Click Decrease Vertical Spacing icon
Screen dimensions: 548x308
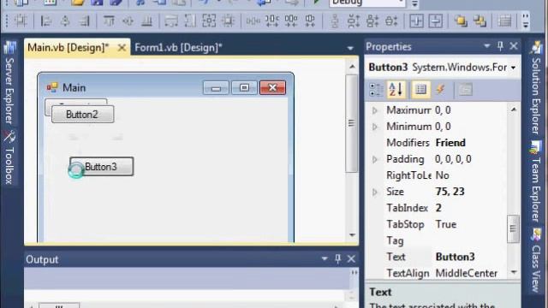click(372, 21)
